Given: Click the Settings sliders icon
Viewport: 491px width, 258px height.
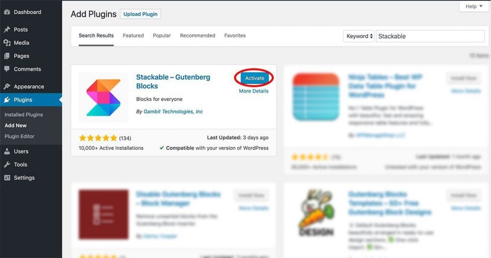Looking at the screenshot, I should point(7,177).
